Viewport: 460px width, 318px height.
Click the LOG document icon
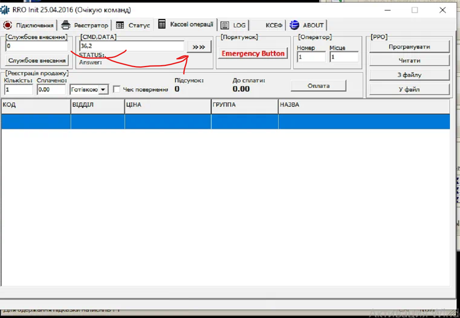[225, 25]
